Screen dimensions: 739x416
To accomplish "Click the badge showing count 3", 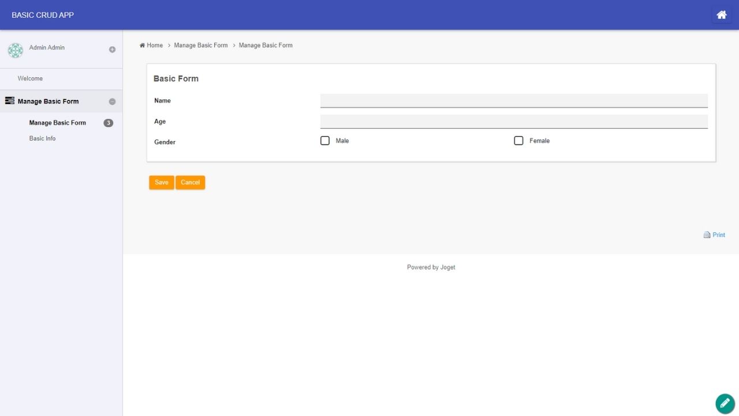I will coord(108,123).
